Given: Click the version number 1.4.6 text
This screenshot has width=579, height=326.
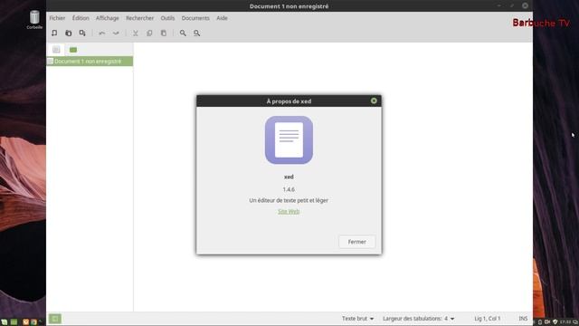Looking at the screenshot, I should click(x=289, y=189).
